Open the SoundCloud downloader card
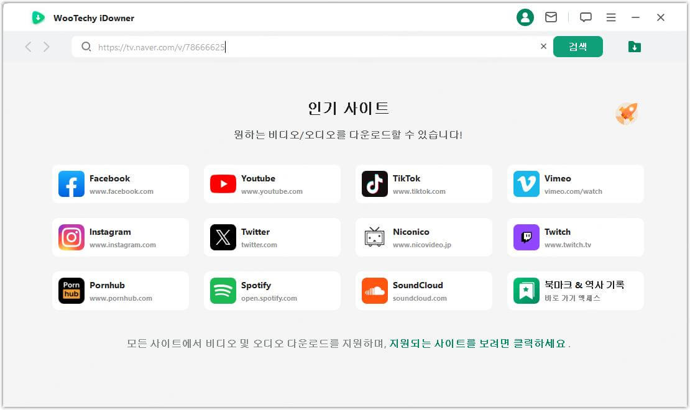The width and height of the screenshot is (690, 410). coord(423,290)
